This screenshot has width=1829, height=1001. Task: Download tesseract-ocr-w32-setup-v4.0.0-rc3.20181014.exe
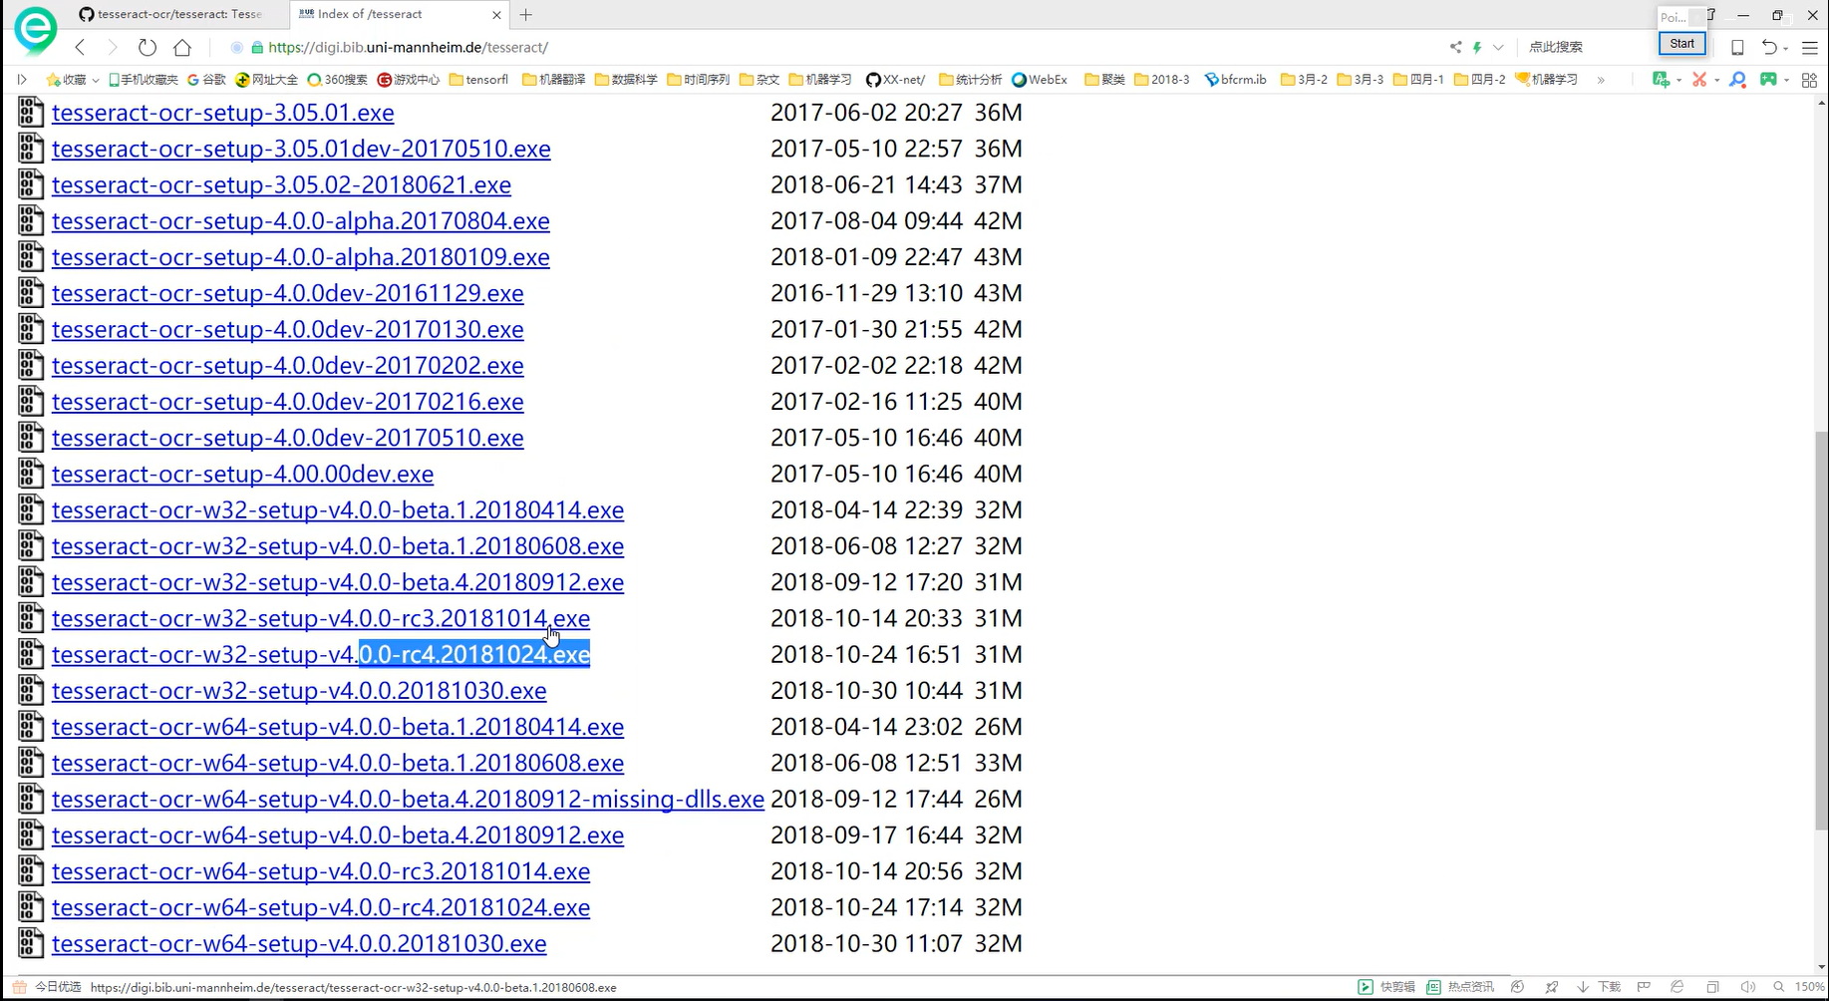click(x=320, y=618)
